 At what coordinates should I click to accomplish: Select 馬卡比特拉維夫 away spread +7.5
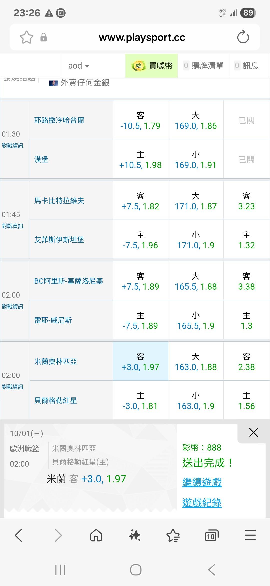click(140, 201)
